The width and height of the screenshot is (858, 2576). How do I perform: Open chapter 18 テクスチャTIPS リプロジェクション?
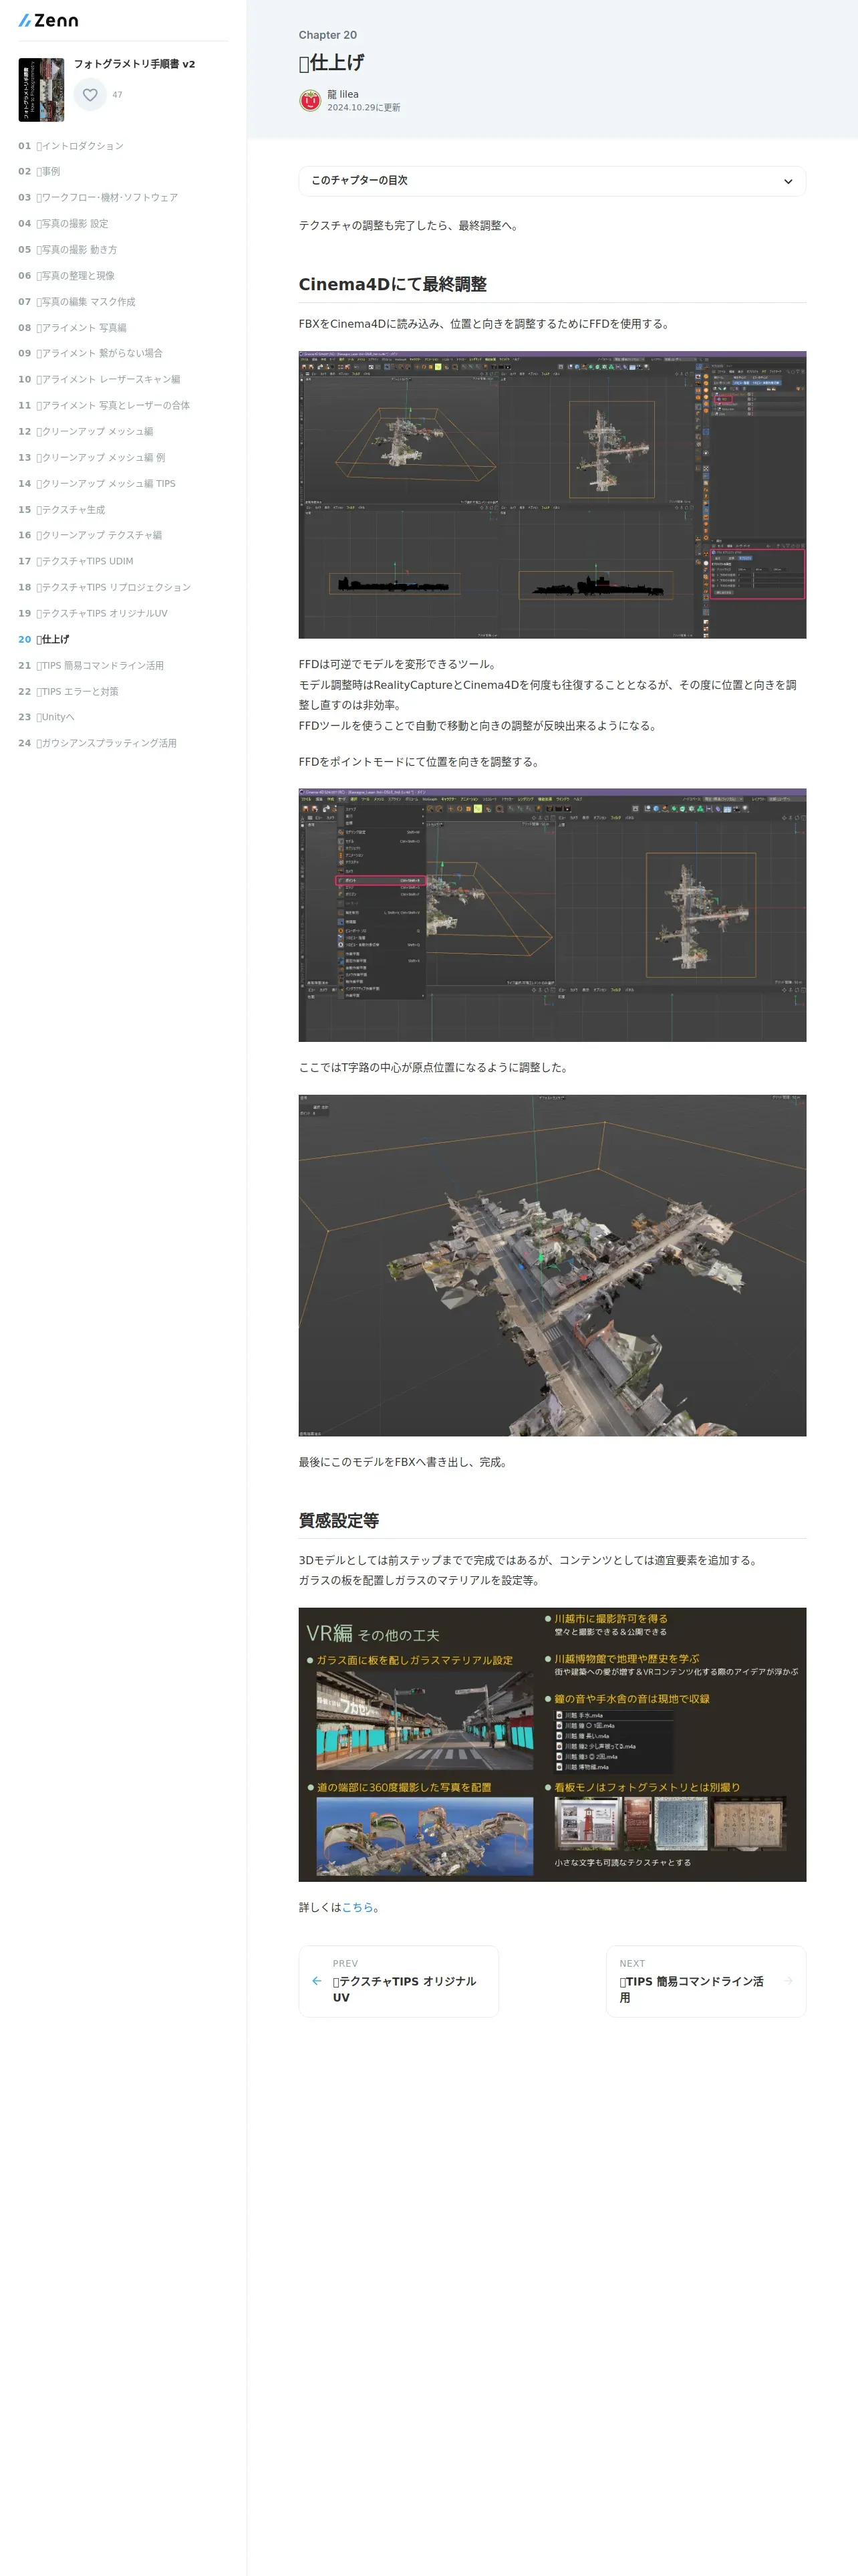point(104,587)
